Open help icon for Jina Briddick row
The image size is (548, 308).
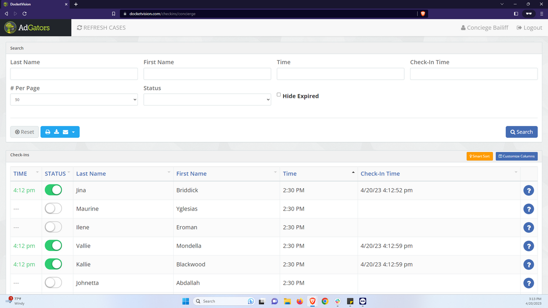click(528, 191)
